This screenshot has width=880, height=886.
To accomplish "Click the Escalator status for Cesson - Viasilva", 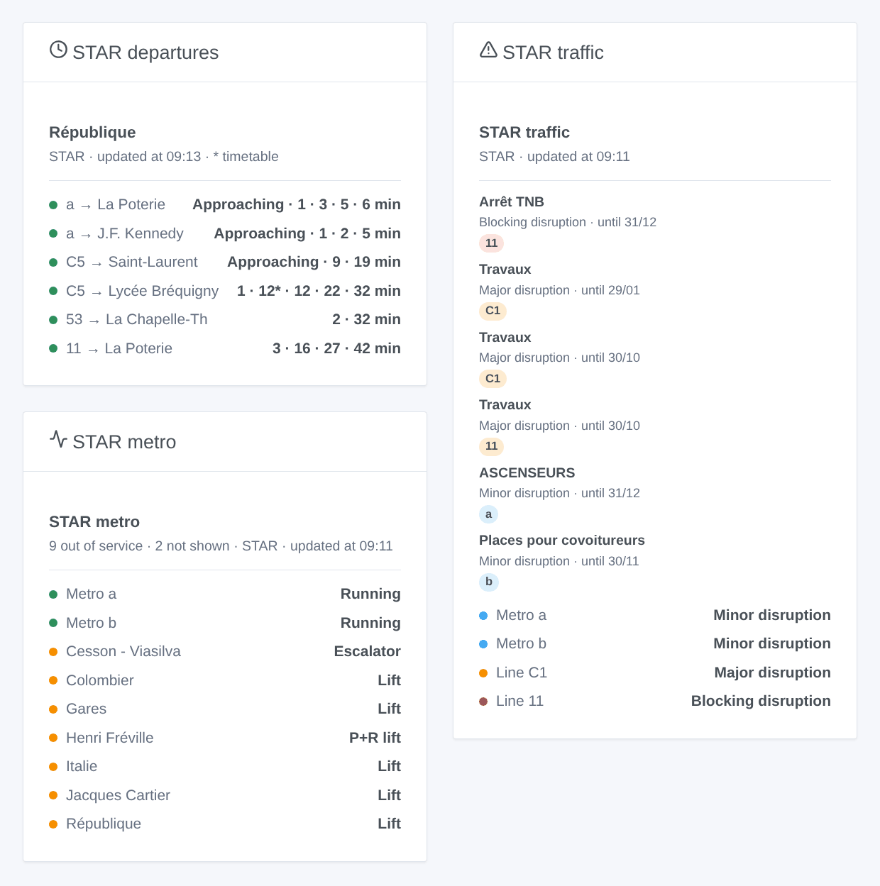I will [368, 651].
